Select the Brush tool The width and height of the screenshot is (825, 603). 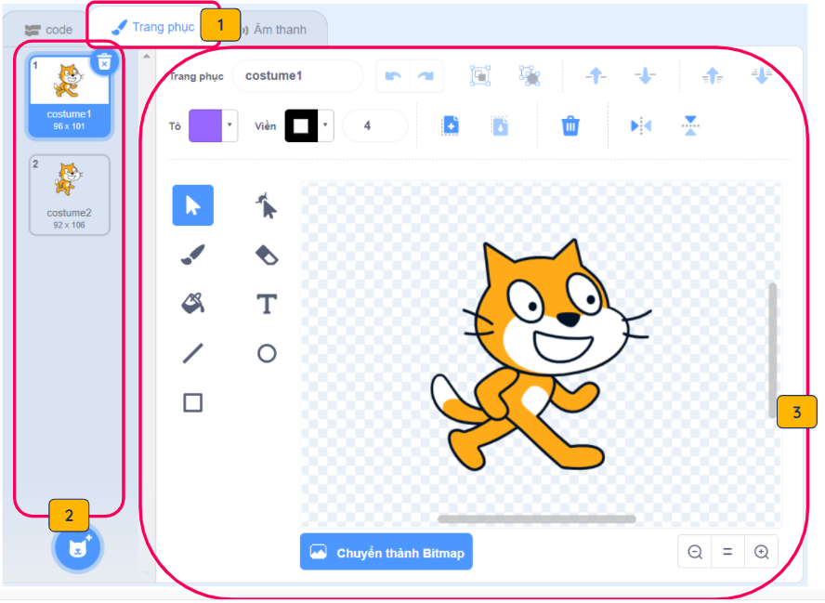click(192, 255)
